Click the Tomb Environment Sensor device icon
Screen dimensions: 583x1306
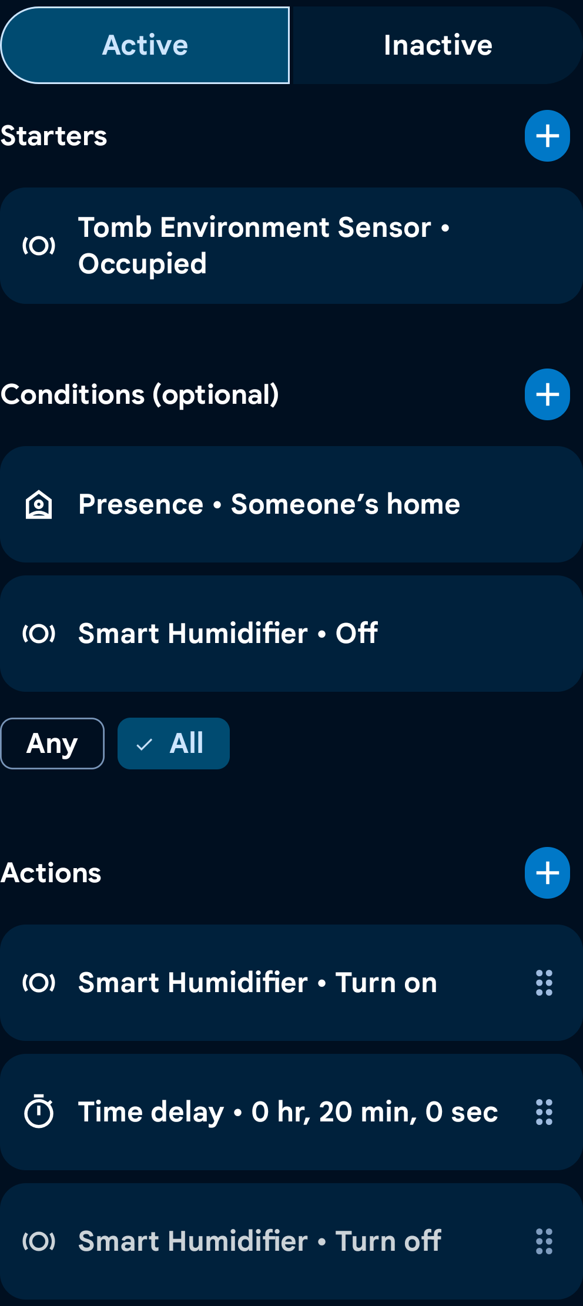click(39, 246)
